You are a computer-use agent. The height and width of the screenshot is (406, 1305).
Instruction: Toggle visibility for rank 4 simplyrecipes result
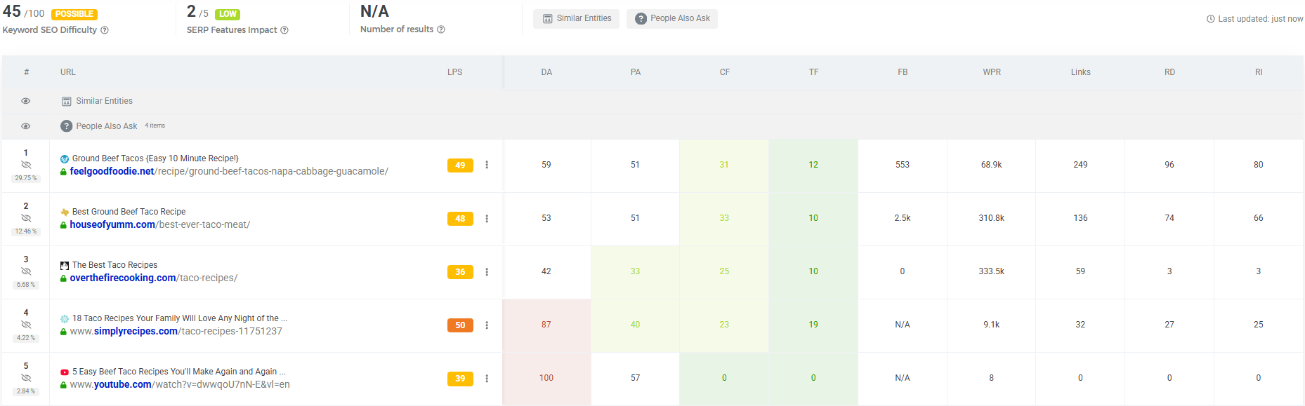click(x=26, y=325)
